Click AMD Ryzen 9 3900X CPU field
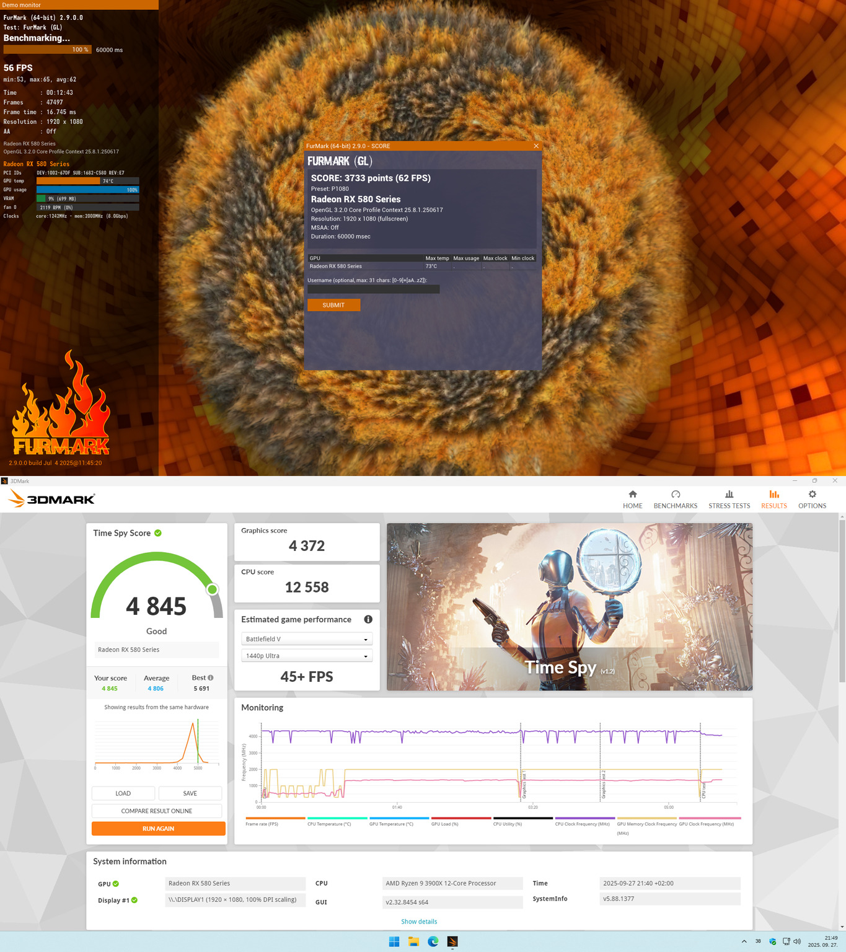Image resolution: width=846 pixels, height=952 pixels. pos(452,883)
